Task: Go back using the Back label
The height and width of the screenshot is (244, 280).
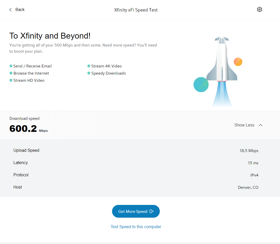Action: point(20,10)
